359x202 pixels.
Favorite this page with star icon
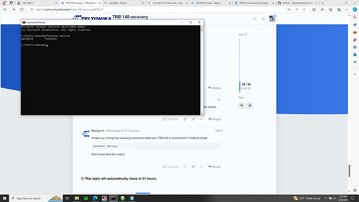304,9
